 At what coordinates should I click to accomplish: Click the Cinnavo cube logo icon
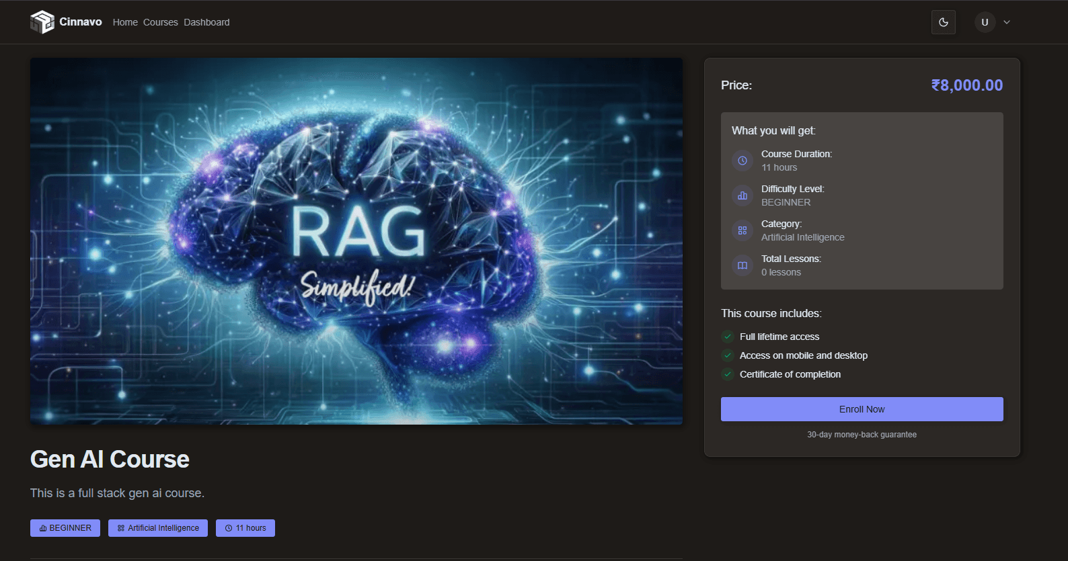[x=42, y=22]
